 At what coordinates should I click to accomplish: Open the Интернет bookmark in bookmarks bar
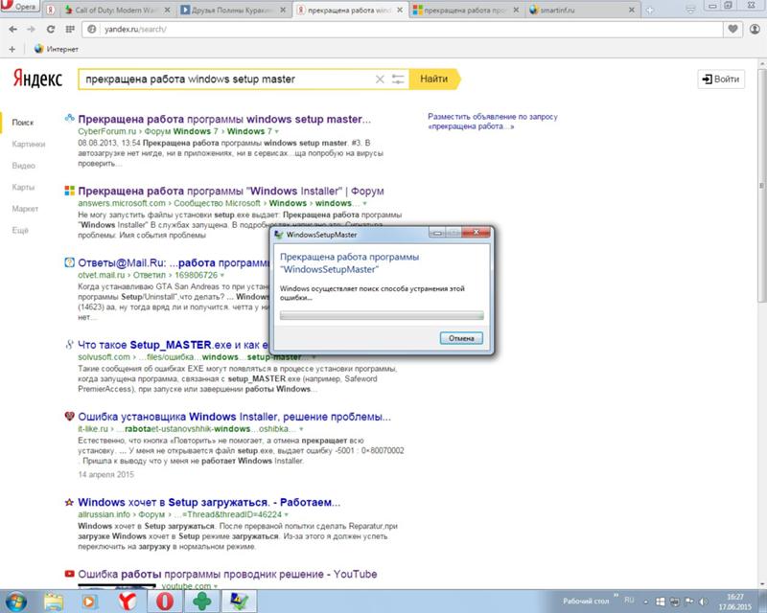tap(57, 49)
